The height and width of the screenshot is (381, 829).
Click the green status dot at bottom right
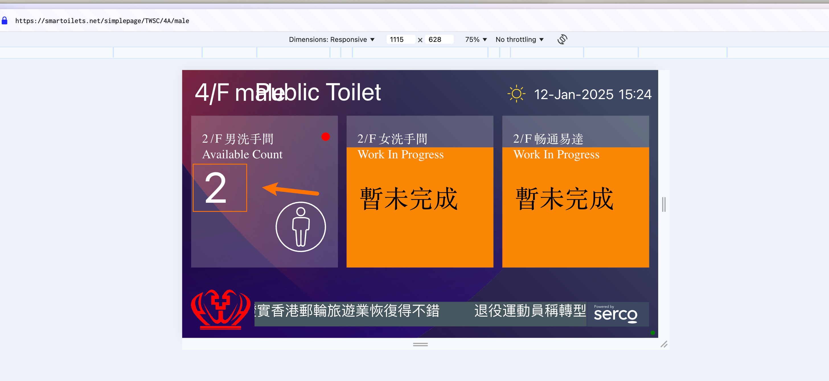click(653, 333)
